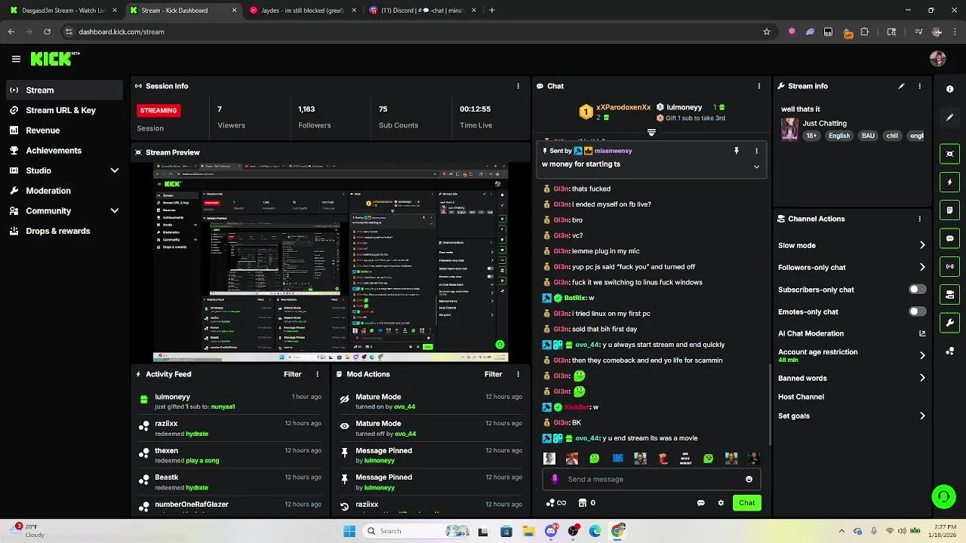Edit Stream info with the pencil icon
The width and height of the screenshot is (966, 543).
point(901,86)
